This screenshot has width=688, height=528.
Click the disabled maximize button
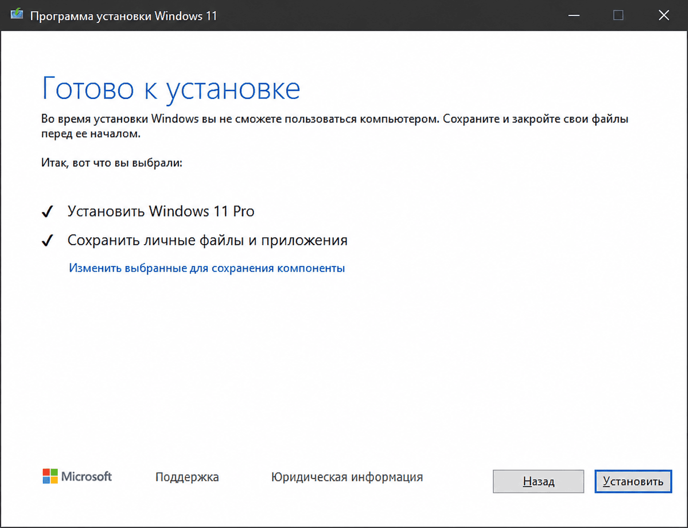tap(618, 15)
